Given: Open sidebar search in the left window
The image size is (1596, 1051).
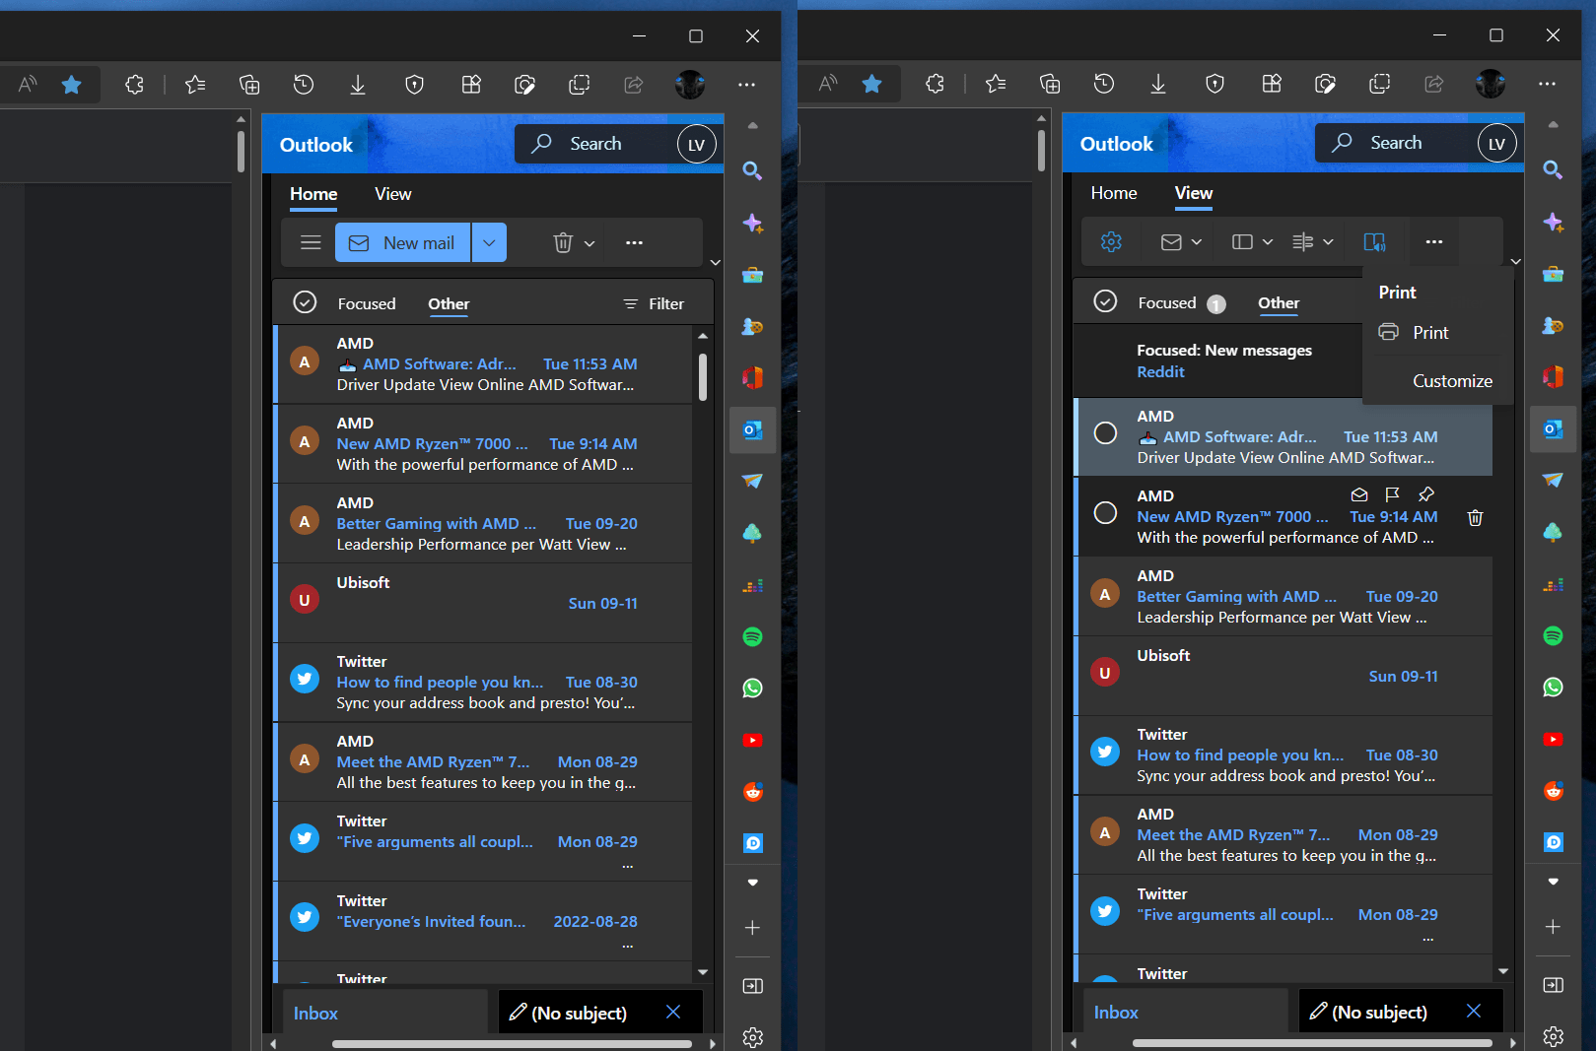Looking at the screenshot, I should click(x=752, y=171).
